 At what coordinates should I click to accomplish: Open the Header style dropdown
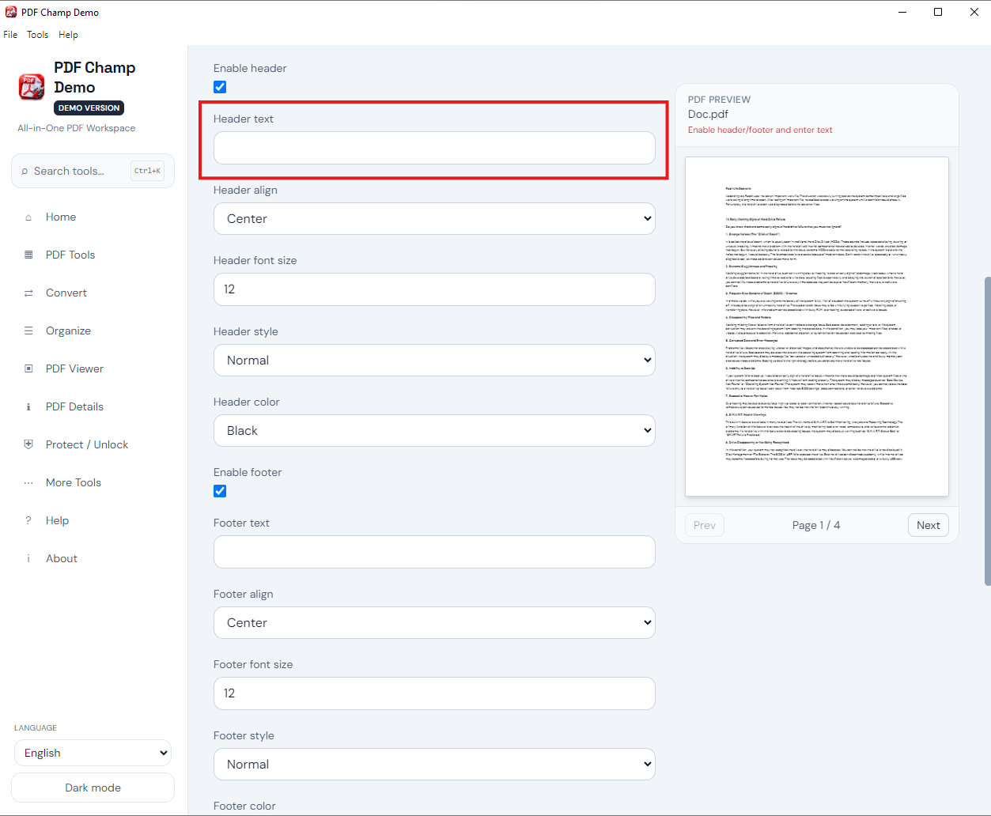tap(434, 360)
